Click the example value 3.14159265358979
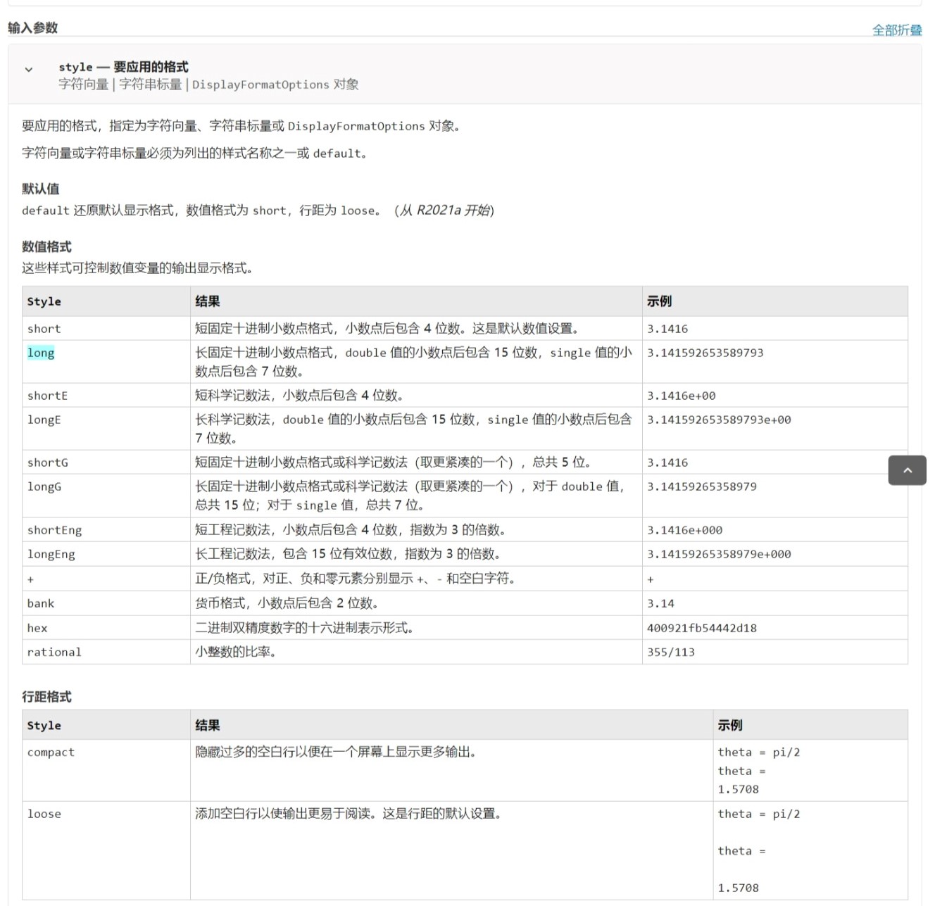This screenshot has width=935, height=906. (x=702, y=486)
